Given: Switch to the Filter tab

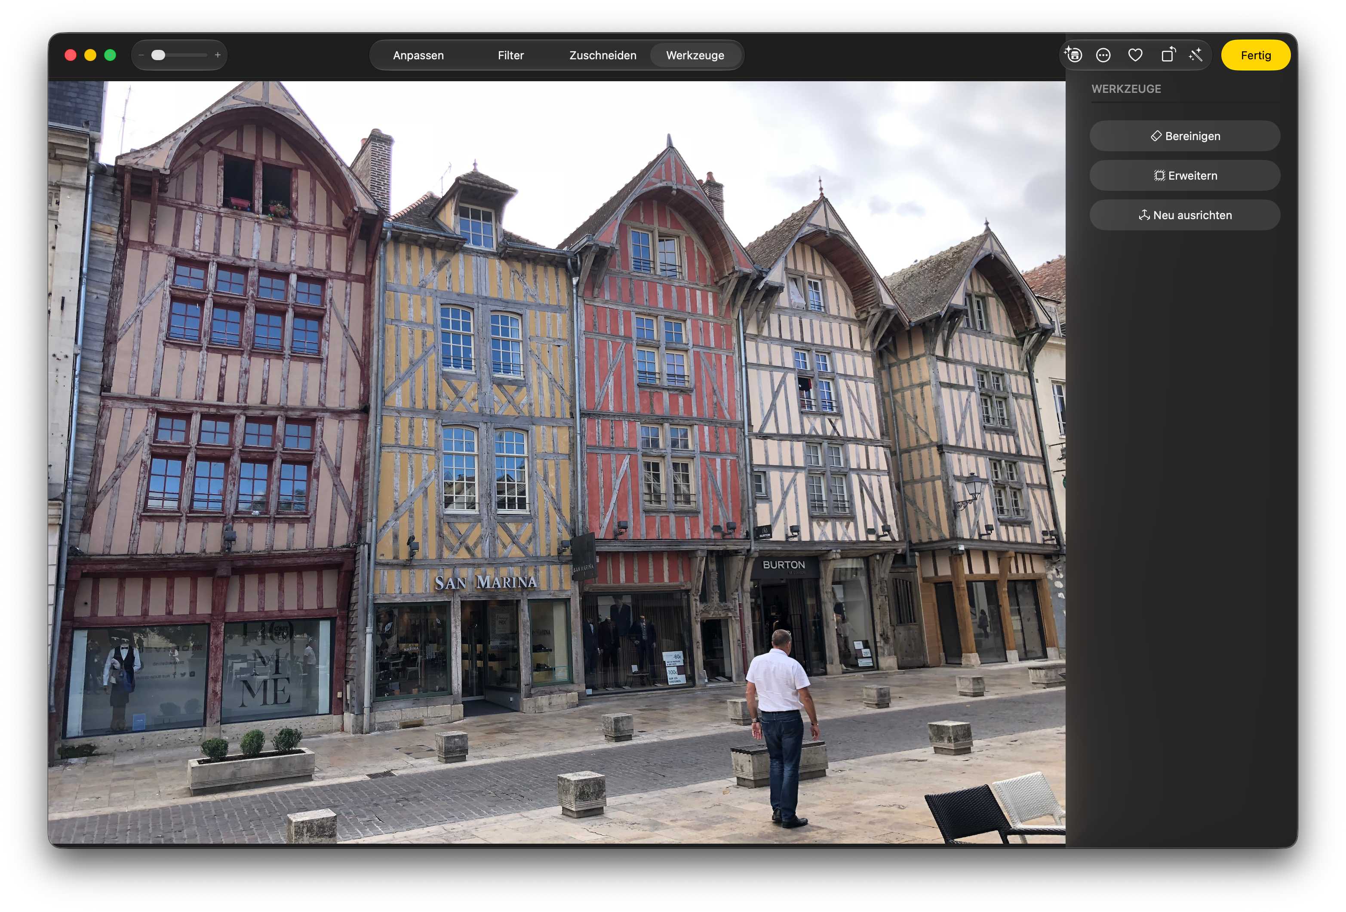Looking at the screenshot, I should click(510, 55).
